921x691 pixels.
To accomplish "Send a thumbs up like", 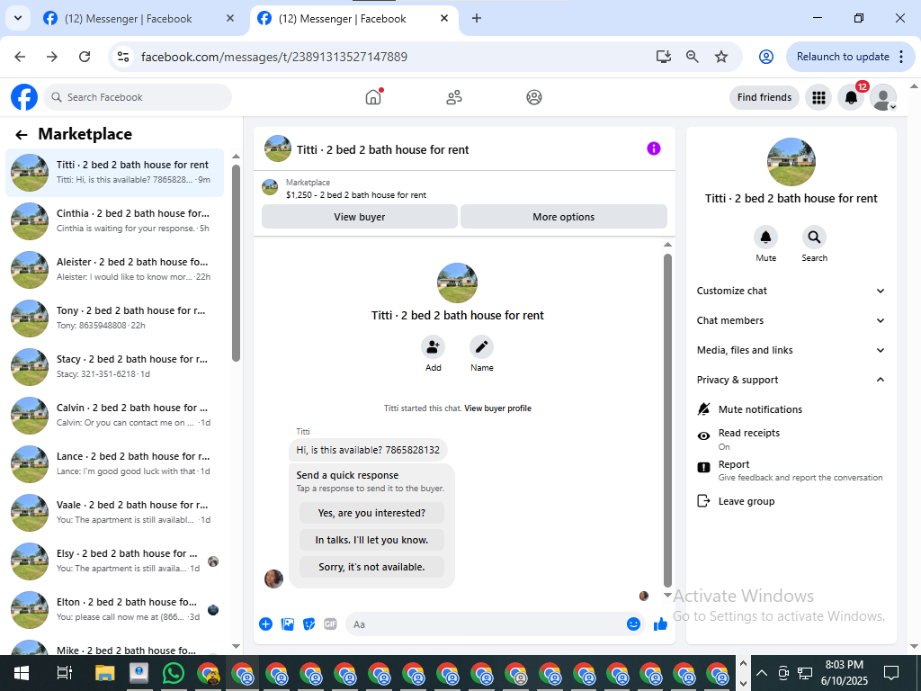I will 660,624.
